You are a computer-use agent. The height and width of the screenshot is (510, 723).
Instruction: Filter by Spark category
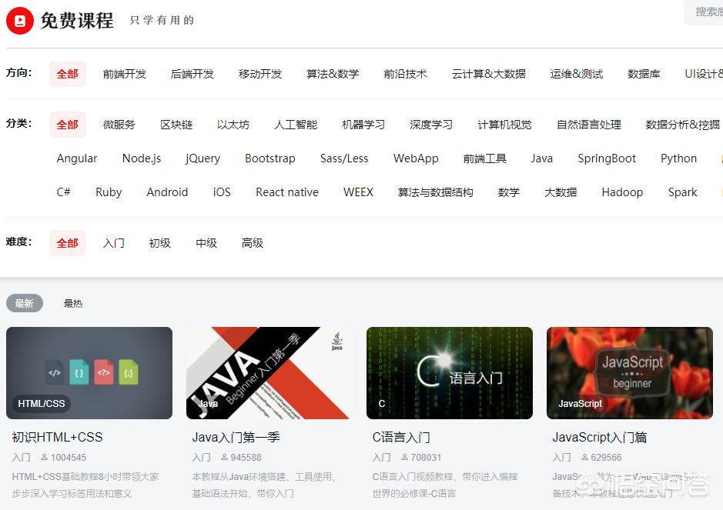[x=683, y=192]
